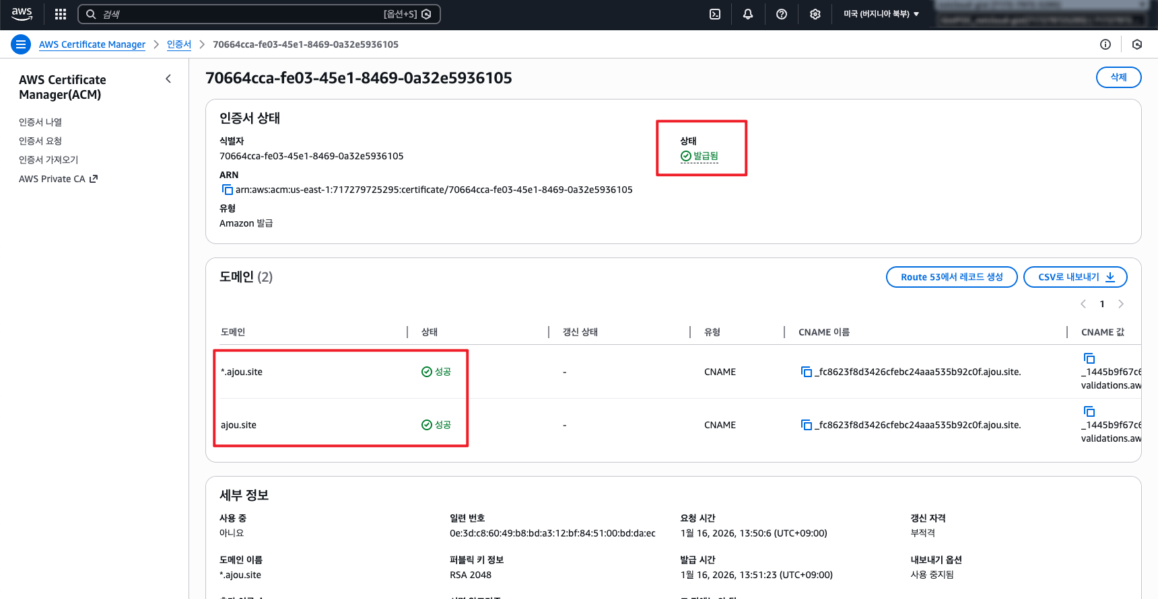Copy CNAME name in the second ajou.site row
The height and width of the screenshot is (599, 1158).
(806, 425)
